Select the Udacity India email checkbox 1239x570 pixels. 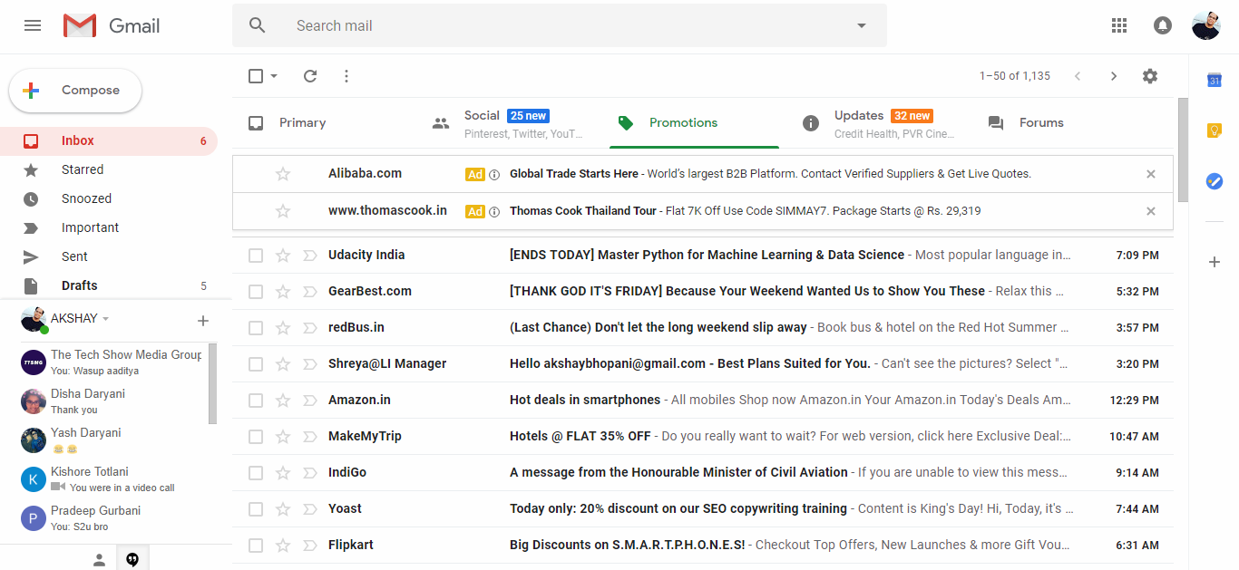click(255, 255)
